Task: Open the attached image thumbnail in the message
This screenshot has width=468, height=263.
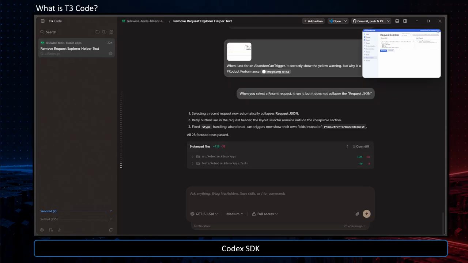Action: tap(239, 52)
